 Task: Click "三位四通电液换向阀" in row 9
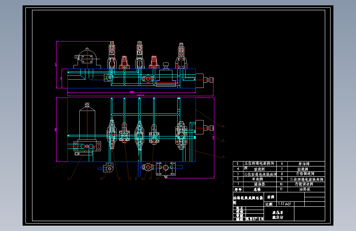coord(306,179)
